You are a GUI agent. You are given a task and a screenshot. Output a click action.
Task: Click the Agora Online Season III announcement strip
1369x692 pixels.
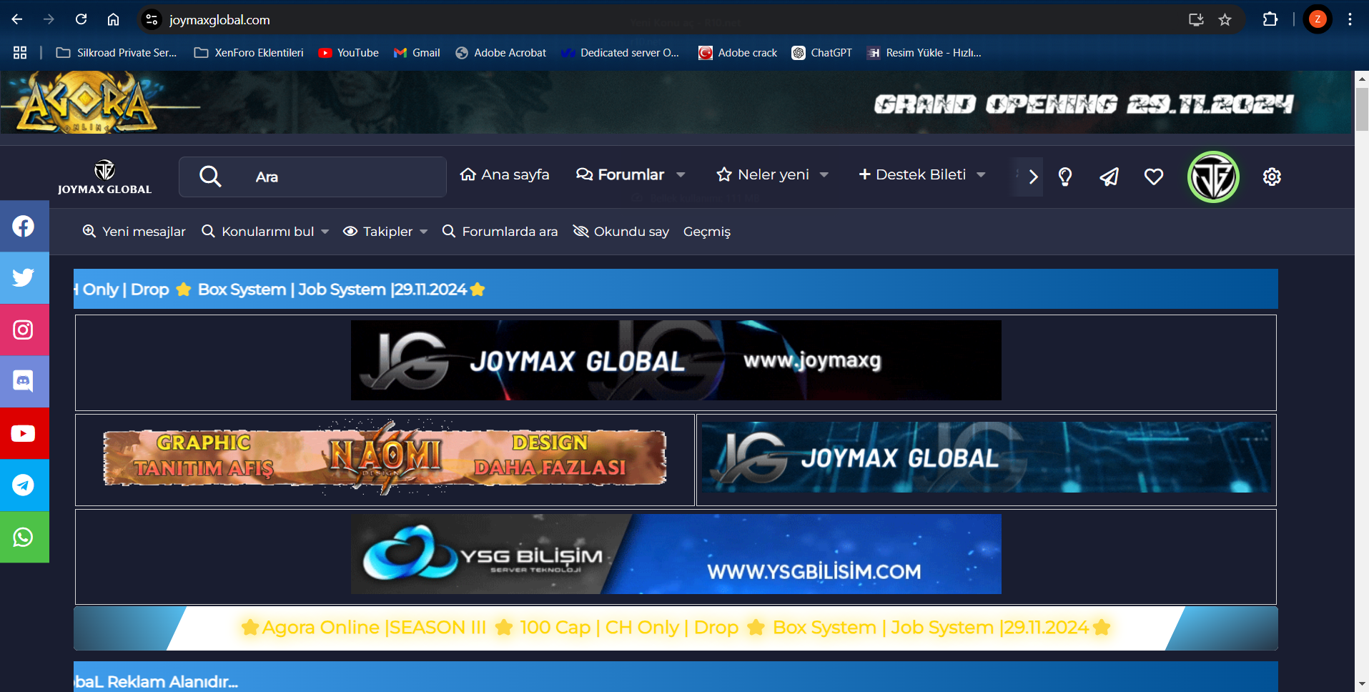click(x=676, y=628)
